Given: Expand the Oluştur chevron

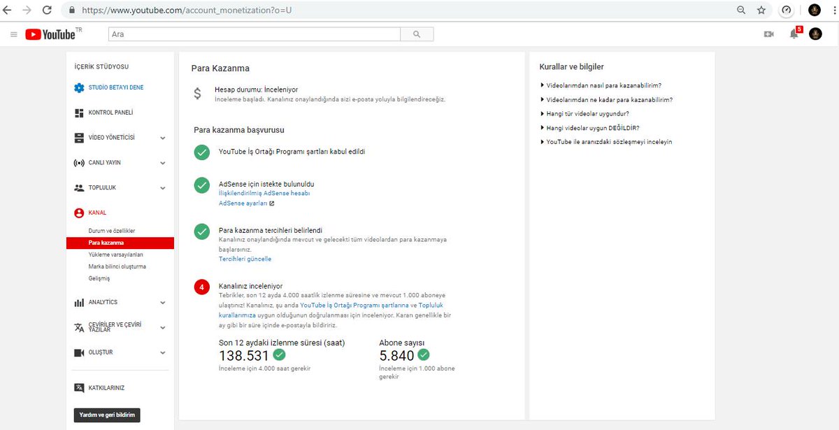Looking at the screenshot, I should pos(163,354).
